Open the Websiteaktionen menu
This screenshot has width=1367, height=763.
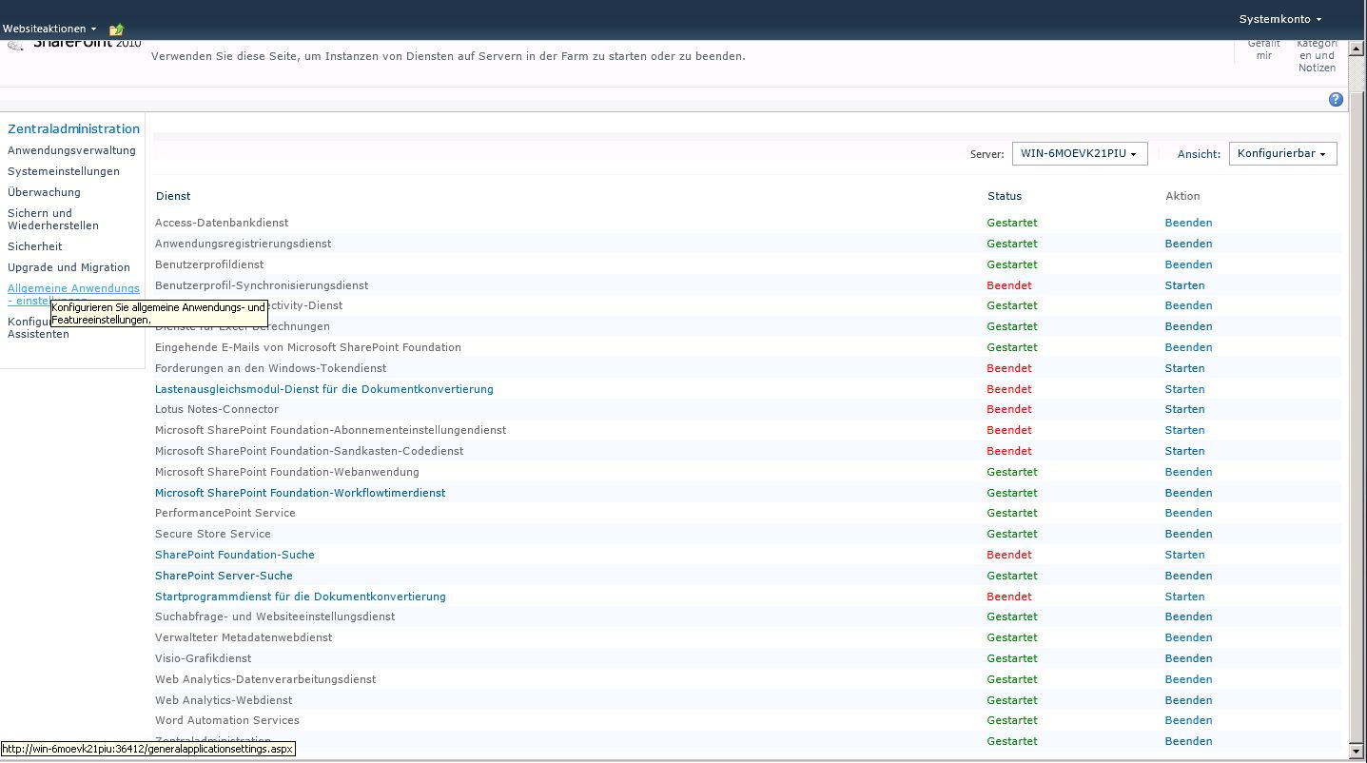click(49, 29)
